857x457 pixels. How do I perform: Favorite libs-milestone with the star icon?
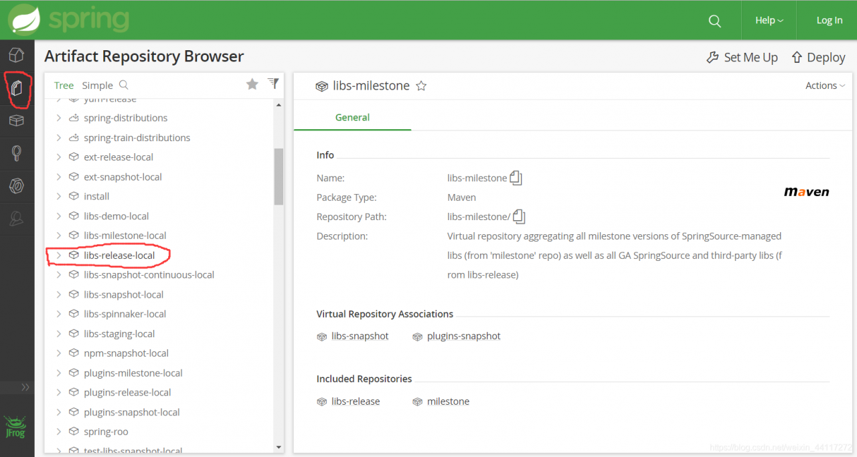(421, 86)
